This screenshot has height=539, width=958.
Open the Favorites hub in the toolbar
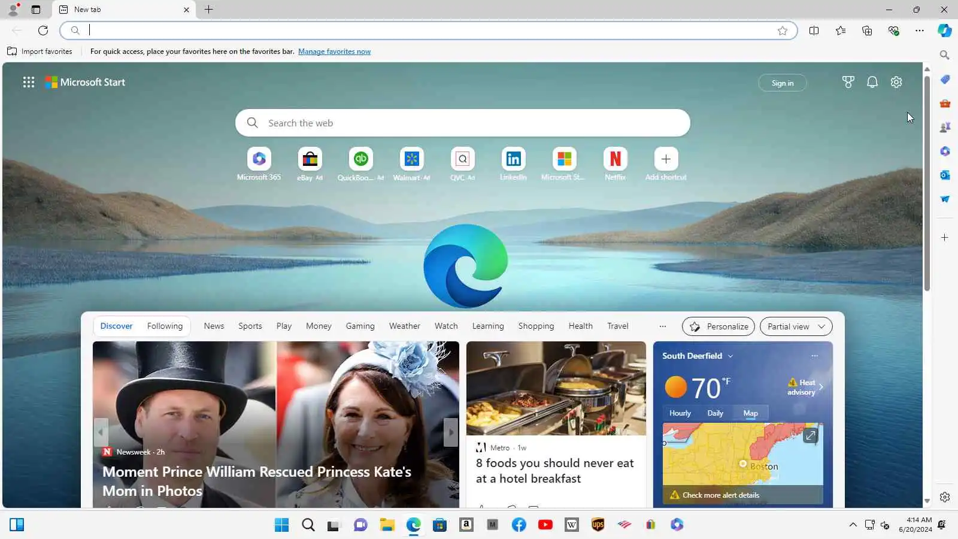(841, 31)
